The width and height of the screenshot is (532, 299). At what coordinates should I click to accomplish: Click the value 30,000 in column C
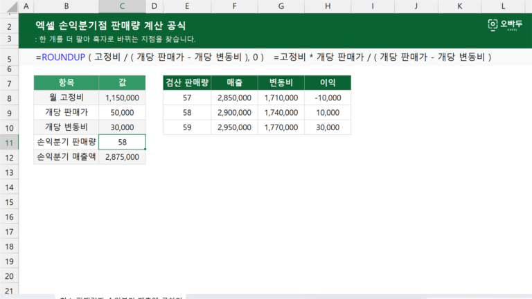click(122, 127)
